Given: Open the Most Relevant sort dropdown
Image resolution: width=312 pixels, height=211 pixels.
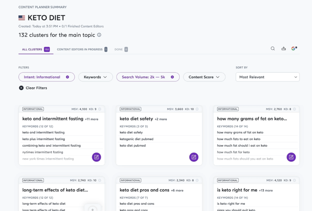Looking at the screenshot, I should (x=268, y=77).
